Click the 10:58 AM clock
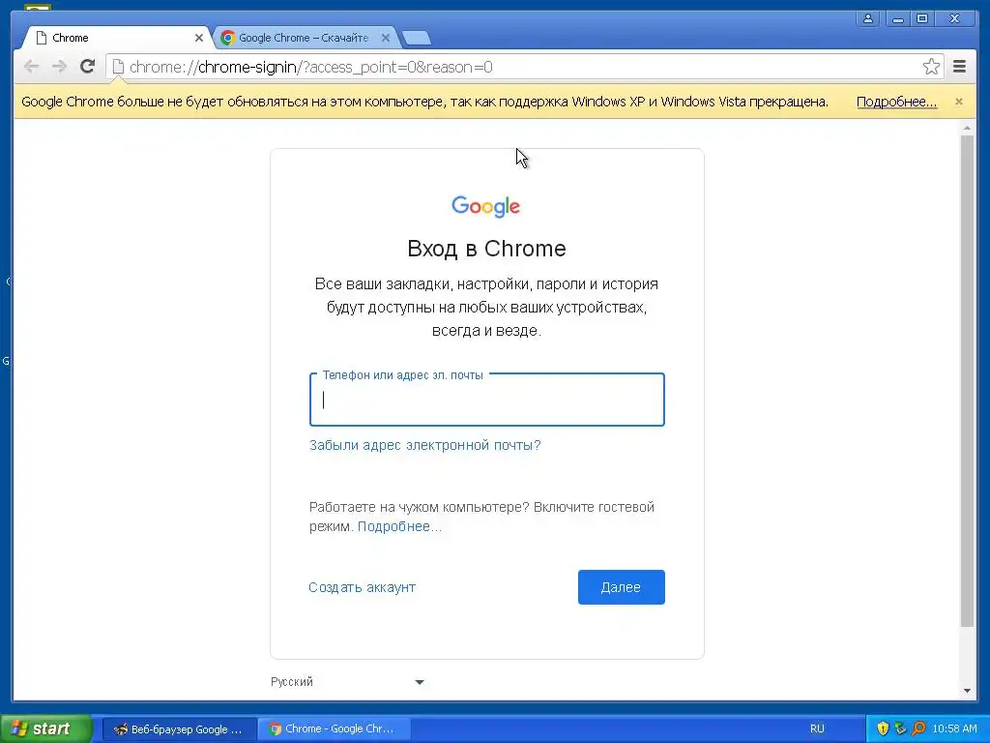Viewport: 990px width, 743px height. tap(954, 729)
